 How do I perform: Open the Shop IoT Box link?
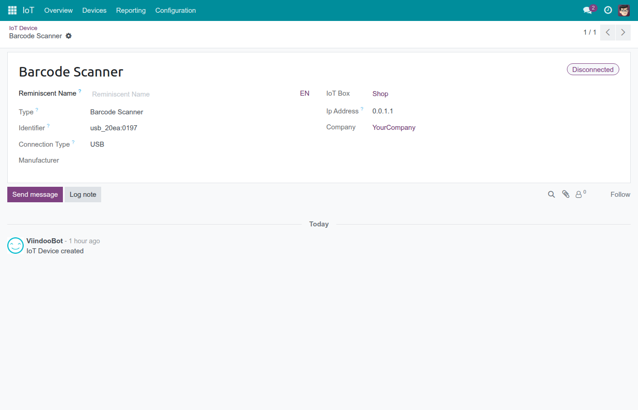(x=380, y=94)
